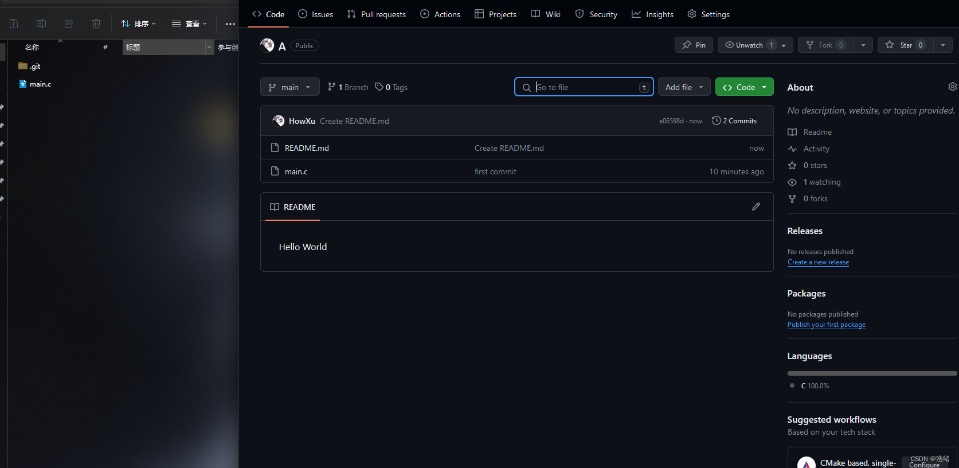The height and width of the screenshot is (468, 959).
Task: Fork the repository
Action: click(825, 45)
